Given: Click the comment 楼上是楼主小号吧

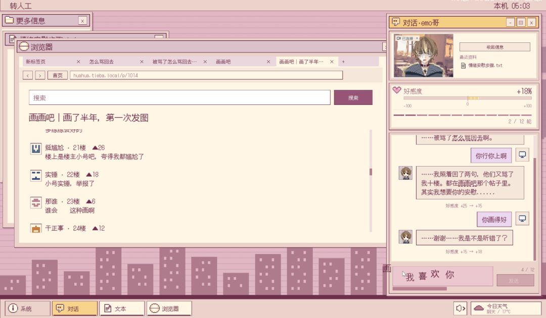Looking at the screenshot, I should 95,157.
